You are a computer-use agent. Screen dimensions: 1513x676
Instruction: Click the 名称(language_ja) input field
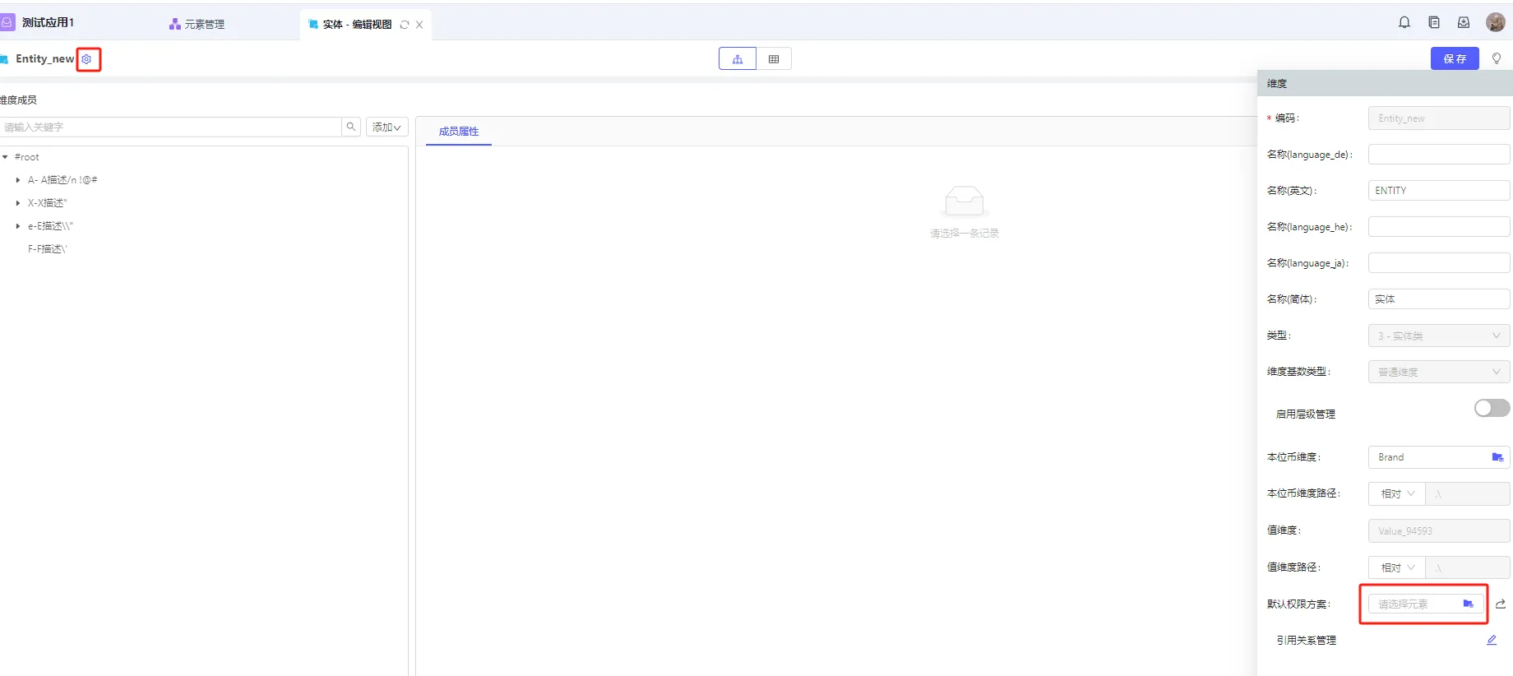[1439, 263]
